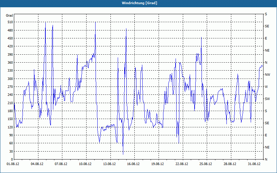Select the 150 y-axis value
This screenshot has width=277, height=173.
coord(10,119)
